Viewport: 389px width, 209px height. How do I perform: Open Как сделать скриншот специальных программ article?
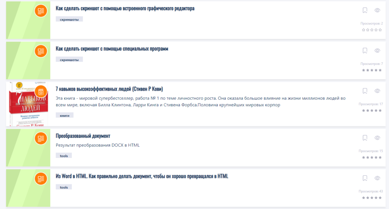112,49
